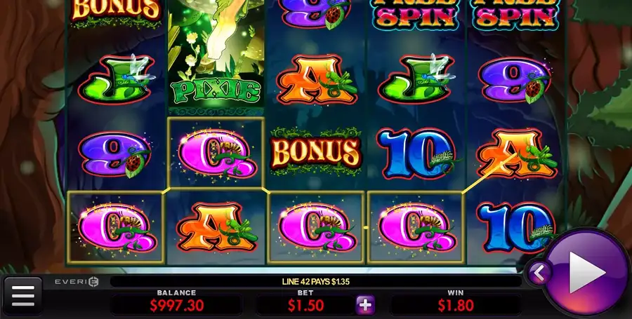Click the purple spin play button
The image size is (632, 319).
click(x=587, y=273)
